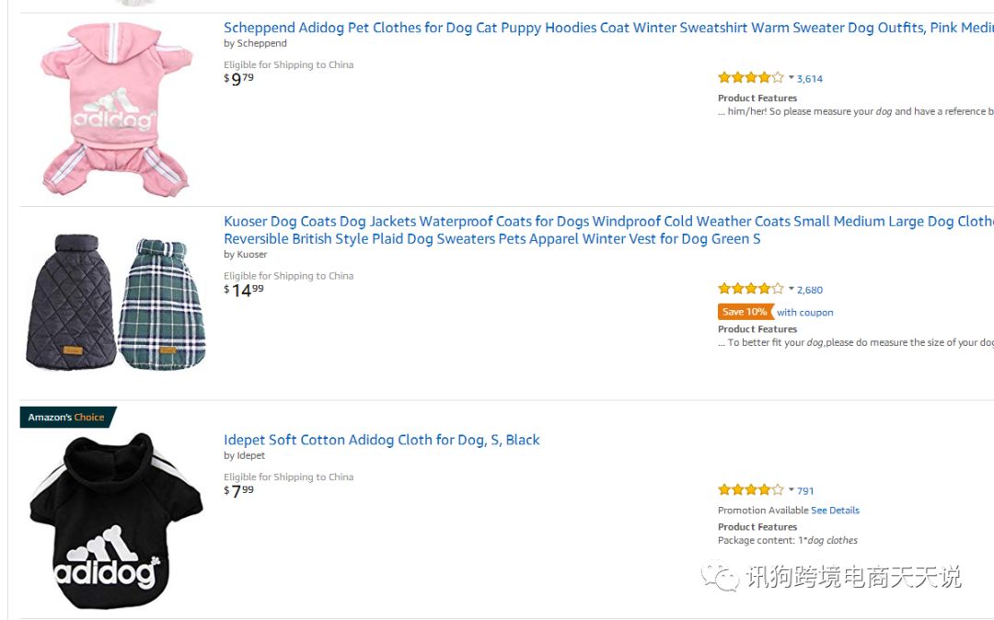
Task: Open Idepet Soft Cotton Adidog title link
Action: pyautogui.click(x=381, y=440)
